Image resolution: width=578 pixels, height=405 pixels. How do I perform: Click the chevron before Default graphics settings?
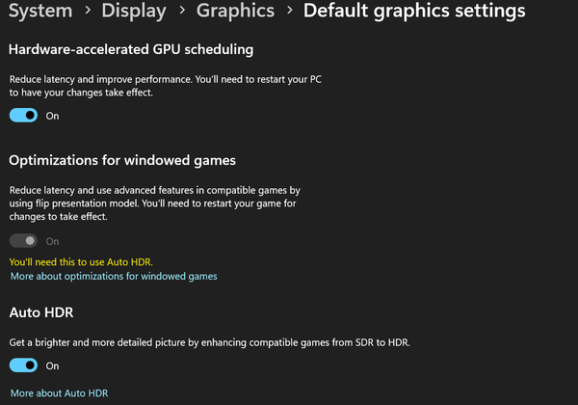pyautogui.click(x=290, y=10)
